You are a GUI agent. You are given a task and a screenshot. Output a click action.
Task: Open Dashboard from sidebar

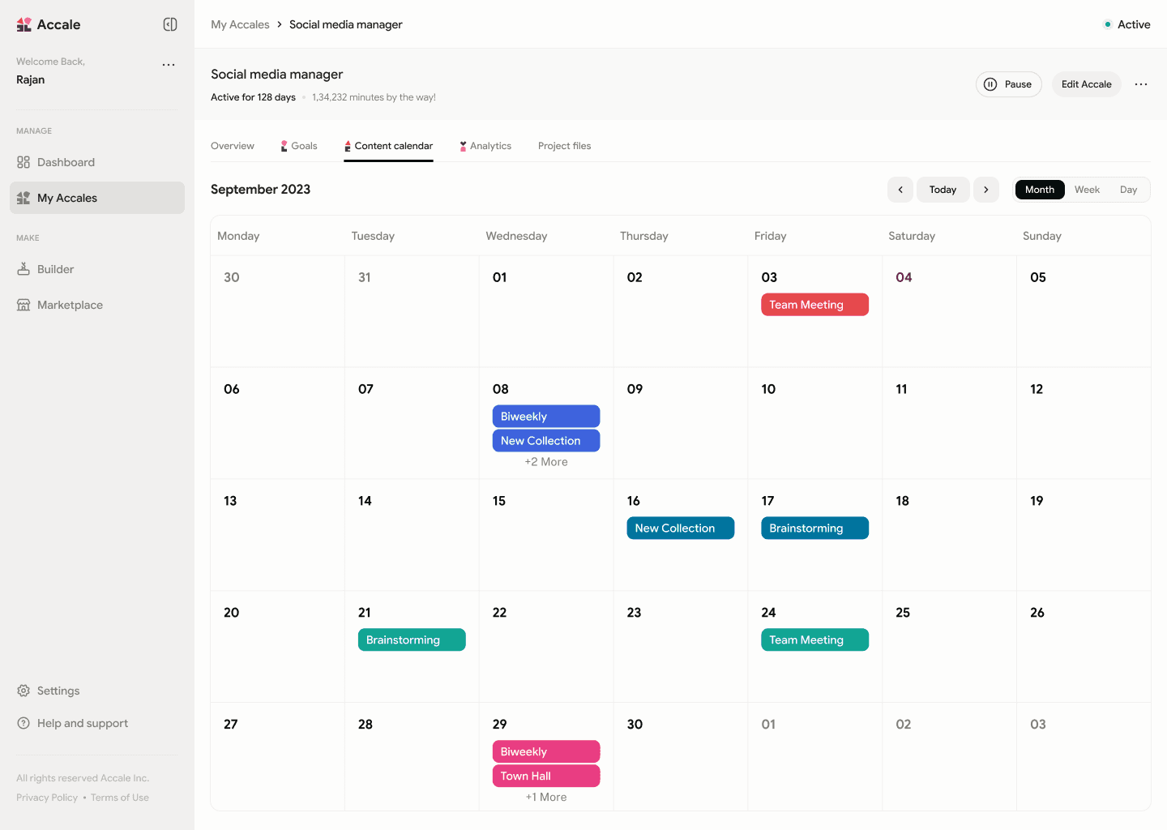pos(97,162)
